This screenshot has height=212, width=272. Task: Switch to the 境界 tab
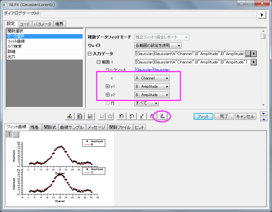(x=59, y=24)
